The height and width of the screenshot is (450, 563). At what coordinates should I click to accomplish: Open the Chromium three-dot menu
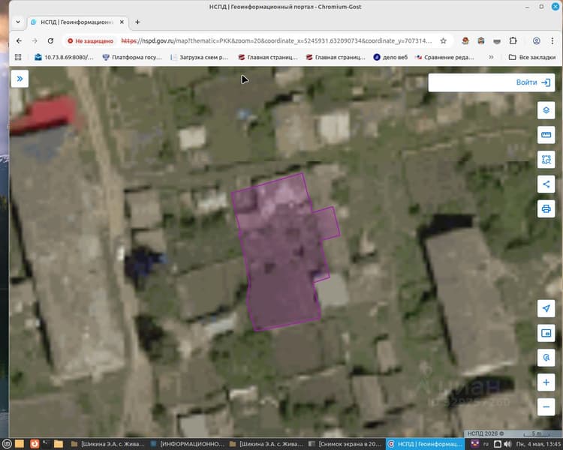point(552,41)
